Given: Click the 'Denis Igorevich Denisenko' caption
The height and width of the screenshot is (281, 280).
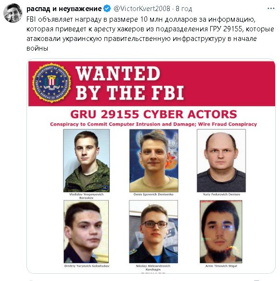Looking at the screenshot, I should click(153, 194).
